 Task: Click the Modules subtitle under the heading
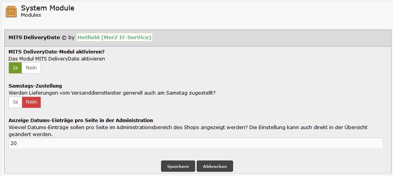[x=31, y=16]
